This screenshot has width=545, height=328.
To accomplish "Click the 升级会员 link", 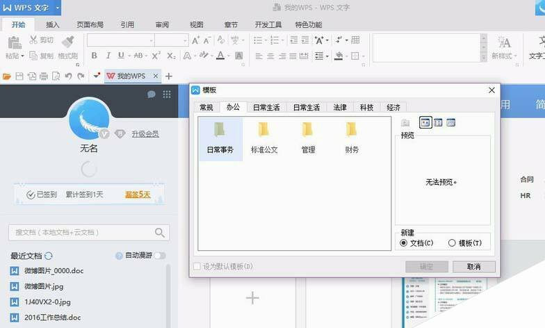I will tap(145, 133).
